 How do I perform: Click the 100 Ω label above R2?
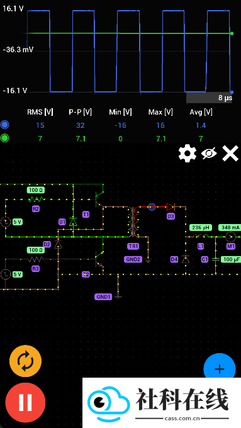click(36, 190)
